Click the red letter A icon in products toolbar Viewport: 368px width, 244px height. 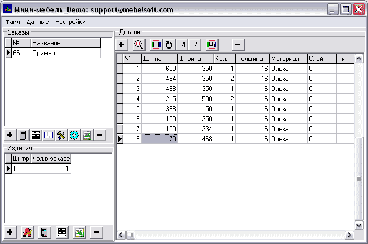point(26,232)
